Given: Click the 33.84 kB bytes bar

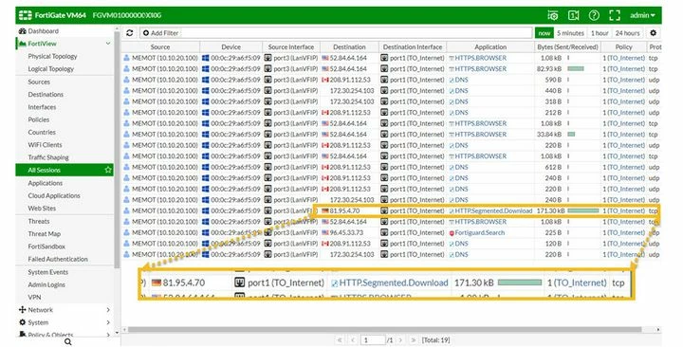Looking at the screenshot, I should point(571,135).
